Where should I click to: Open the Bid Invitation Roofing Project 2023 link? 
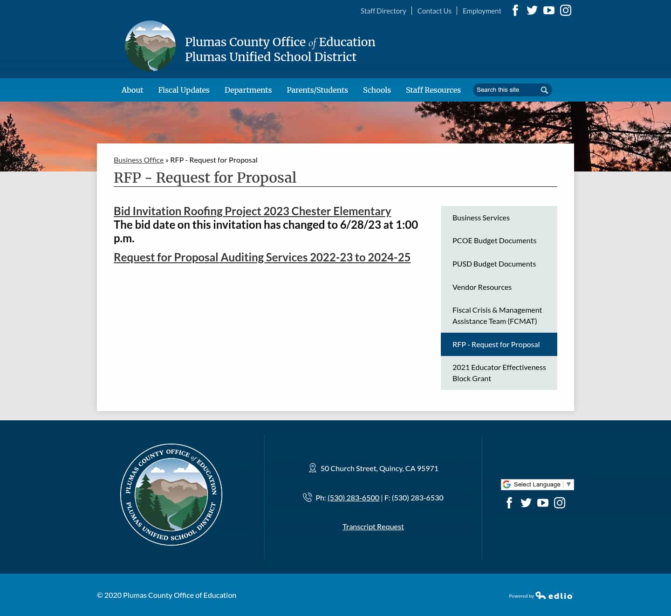(252, 211)
